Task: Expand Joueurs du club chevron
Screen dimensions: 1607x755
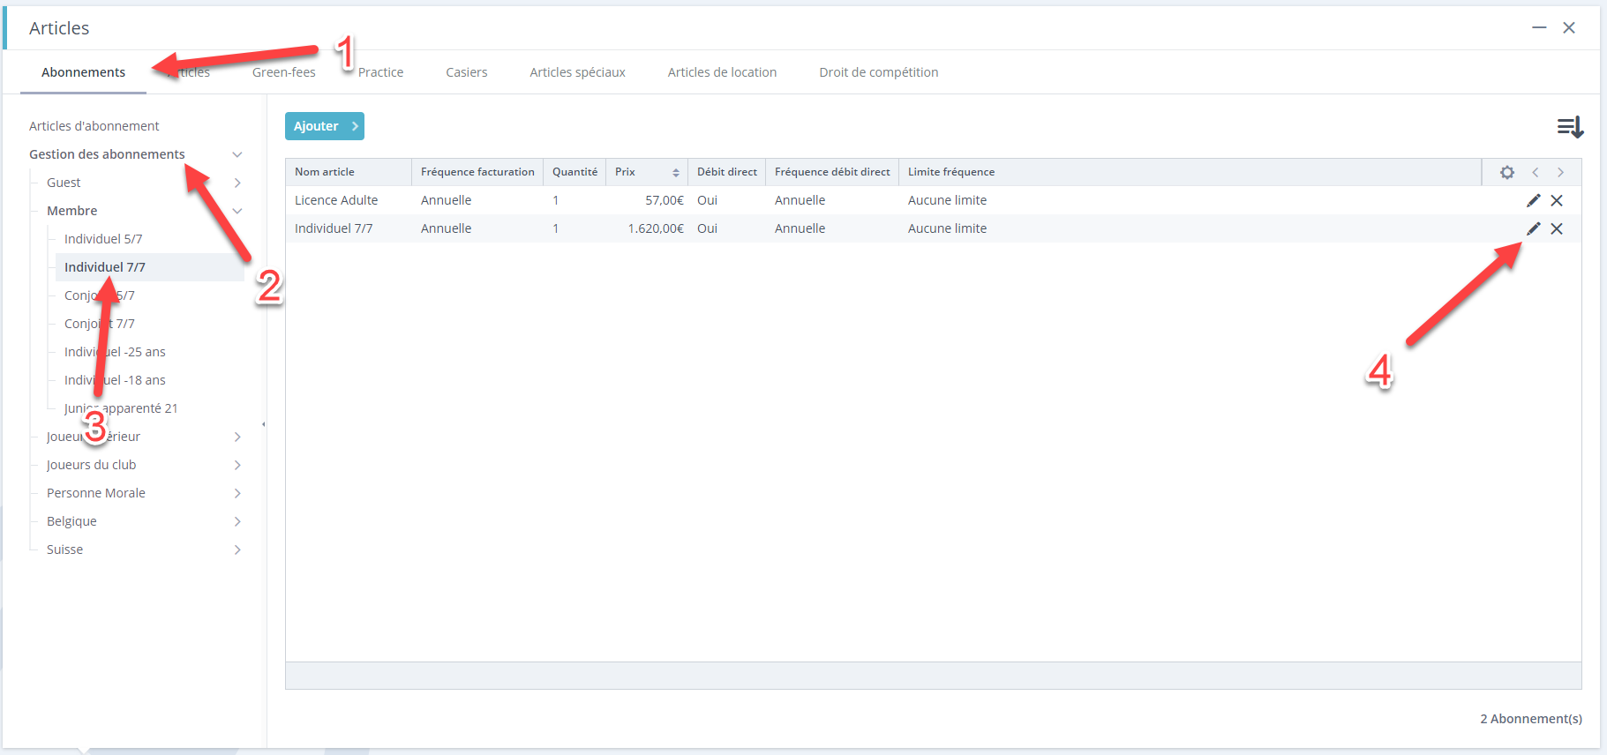Action: pos(237,465)
